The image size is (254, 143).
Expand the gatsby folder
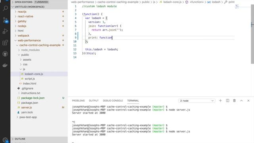[x=22, y=21]
